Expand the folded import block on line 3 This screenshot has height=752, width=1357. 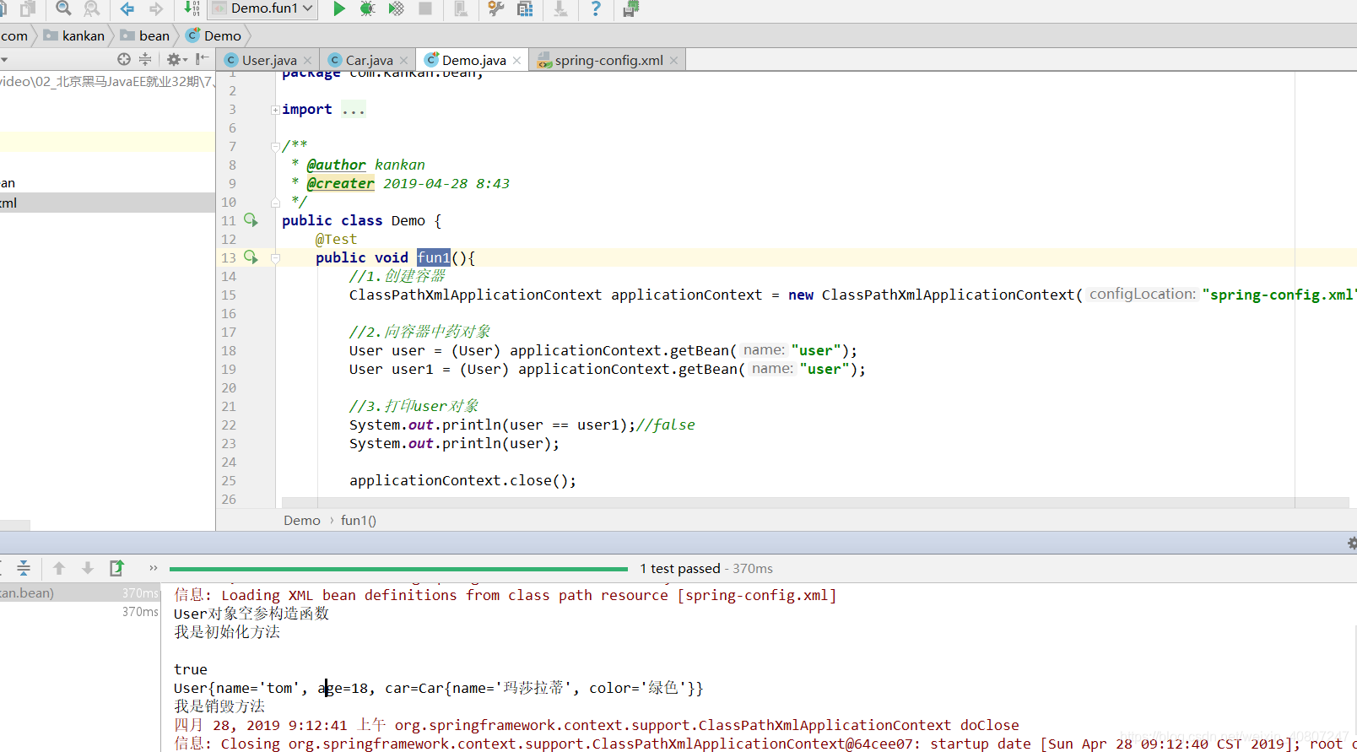(x=275, y=110)
